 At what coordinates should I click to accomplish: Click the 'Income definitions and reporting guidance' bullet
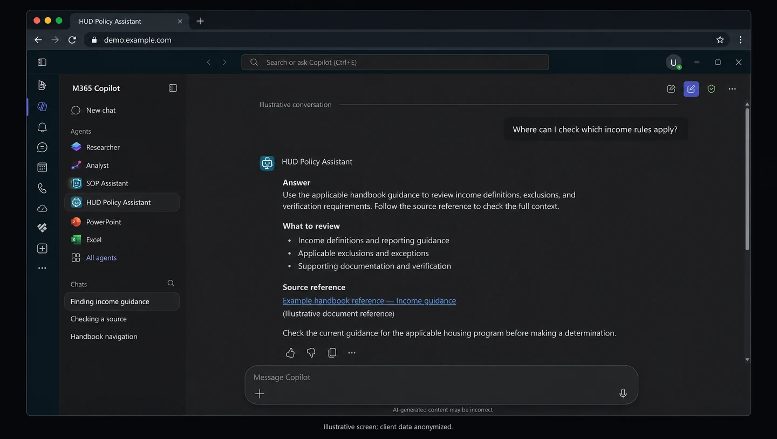[373, 241]
